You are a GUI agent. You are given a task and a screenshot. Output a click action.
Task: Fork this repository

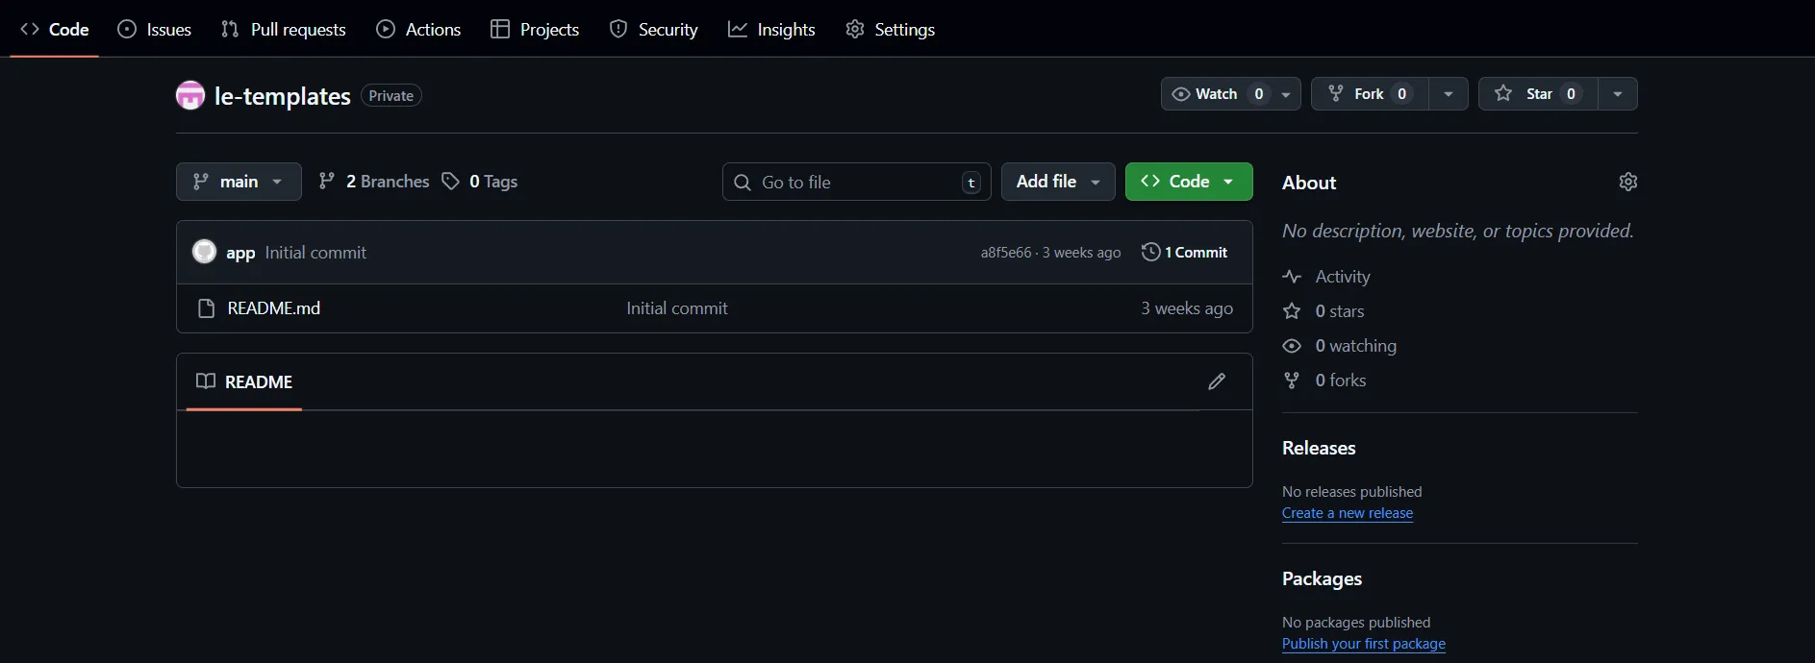coord(1370,94)
